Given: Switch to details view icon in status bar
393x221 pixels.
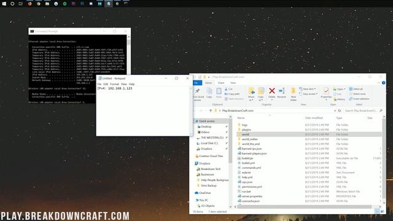Looking at the screenshot, I should (377, 211).
